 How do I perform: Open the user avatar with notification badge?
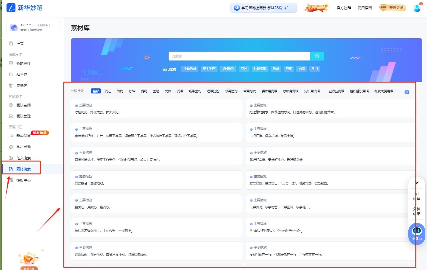pyautogui.click(x=417, y=8)
